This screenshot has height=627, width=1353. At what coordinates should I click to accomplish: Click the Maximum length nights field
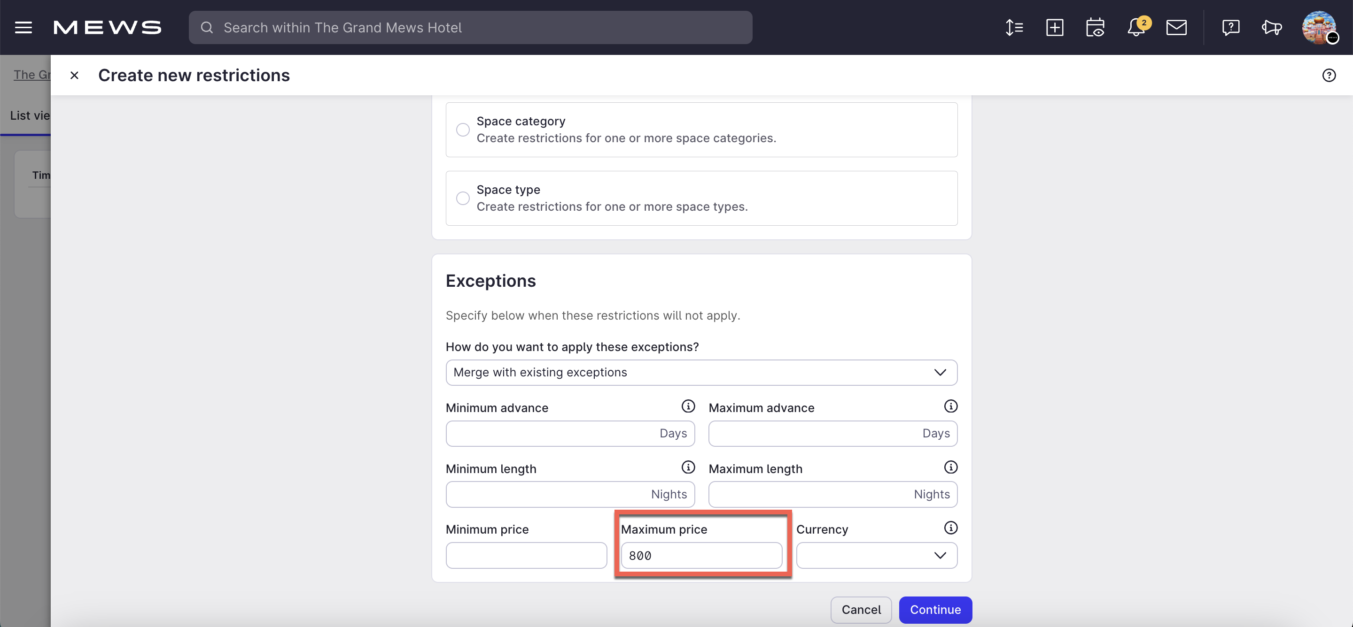click(832, 495)
